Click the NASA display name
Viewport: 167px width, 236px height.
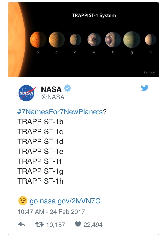51,89
